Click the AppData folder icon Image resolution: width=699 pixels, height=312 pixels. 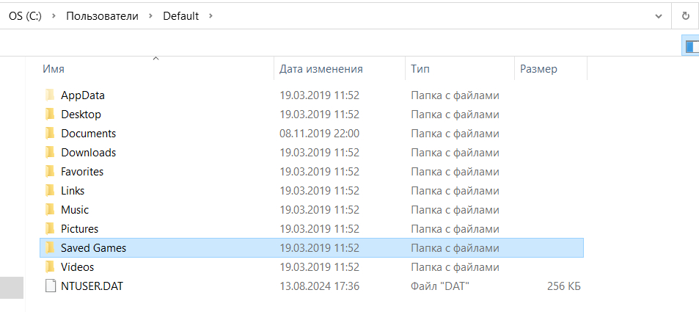50,95
